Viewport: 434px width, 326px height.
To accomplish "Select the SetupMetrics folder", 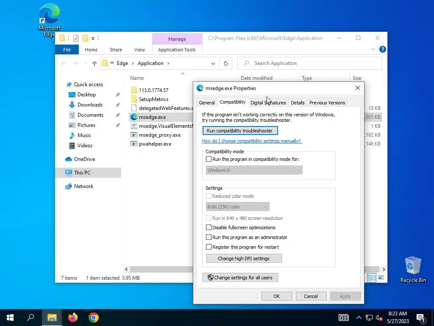I will 153,99.
